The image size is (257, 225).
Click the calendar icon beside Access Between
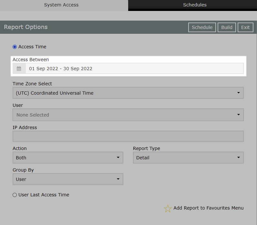pos(19,69)
